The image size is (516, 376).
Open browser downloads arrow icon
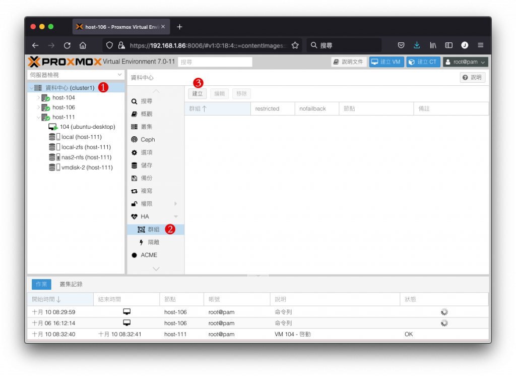[417, 45]
